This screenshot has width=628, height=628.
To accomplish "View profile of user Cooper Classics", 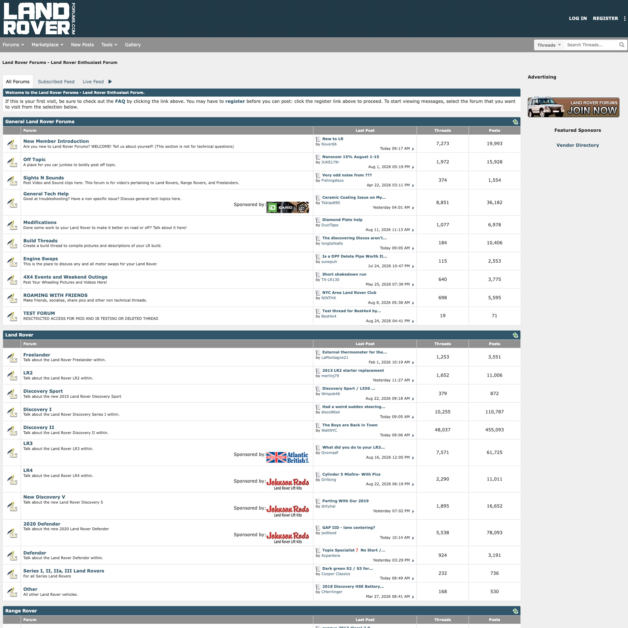I will 335,574.
